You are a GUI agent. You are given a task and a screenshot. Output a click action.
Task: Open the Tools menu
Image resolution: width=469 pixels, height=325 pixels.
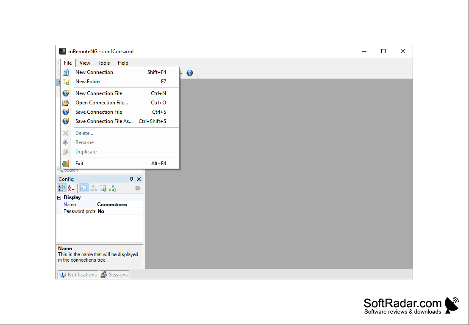click(104, 63)
